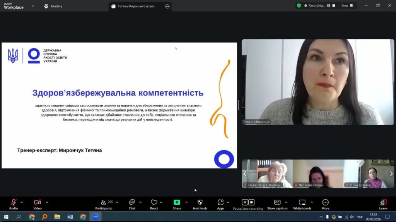Screen dimensions: 396x222
Task: Click the green Share screen icon
Action: tap(177, 202)
